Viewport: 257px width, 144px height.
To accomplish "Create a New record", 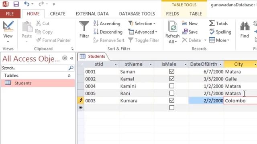I will pyautogui.click(x=190, y=24).
